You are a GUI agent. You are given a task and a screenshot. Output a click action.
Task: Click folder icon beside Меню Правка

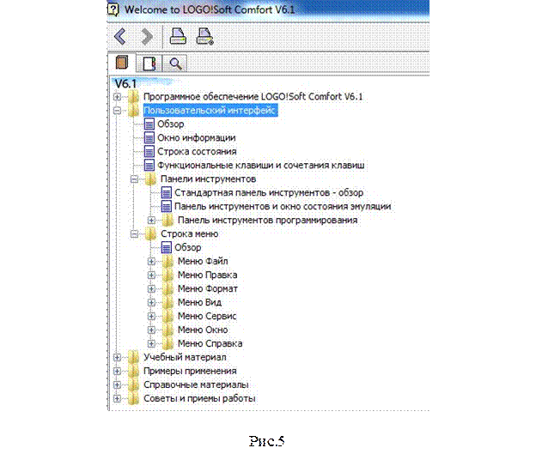(167, 275)
